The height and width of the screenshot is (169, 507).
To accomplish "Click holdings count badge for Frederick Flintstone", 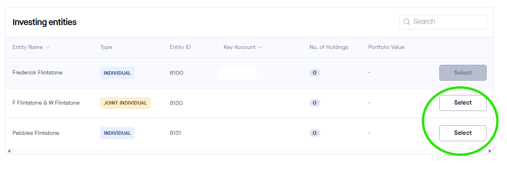I will [314, 73].
